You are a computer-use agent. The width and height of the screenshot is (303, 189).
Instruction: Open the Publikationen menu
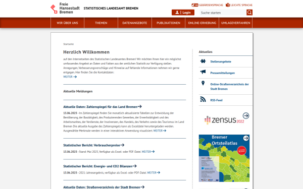click(168, 23)
